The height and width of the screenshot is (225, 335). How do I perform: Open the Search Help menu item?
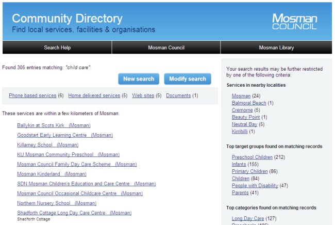click(57, 47)
